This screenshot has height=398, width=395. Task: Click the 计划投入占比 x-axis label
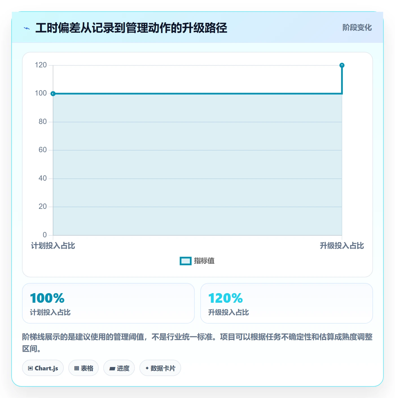53,246
